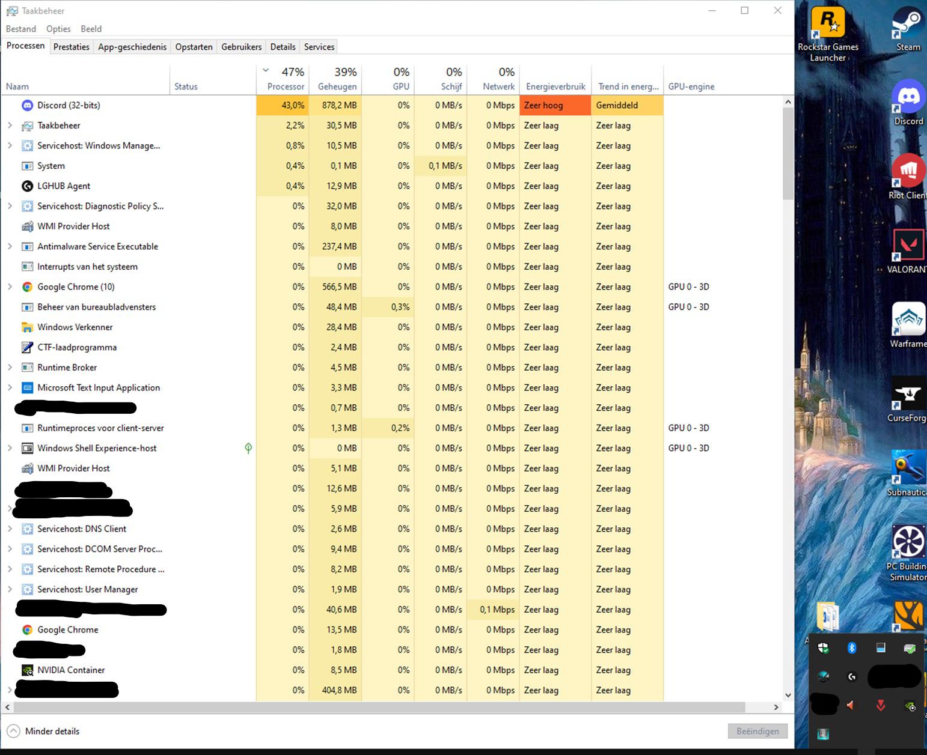Viewport: 927px width, 755px height.
Task: Expand the Google Chrome (10) group
Action: pyautogui.click(x=10, y=287)
